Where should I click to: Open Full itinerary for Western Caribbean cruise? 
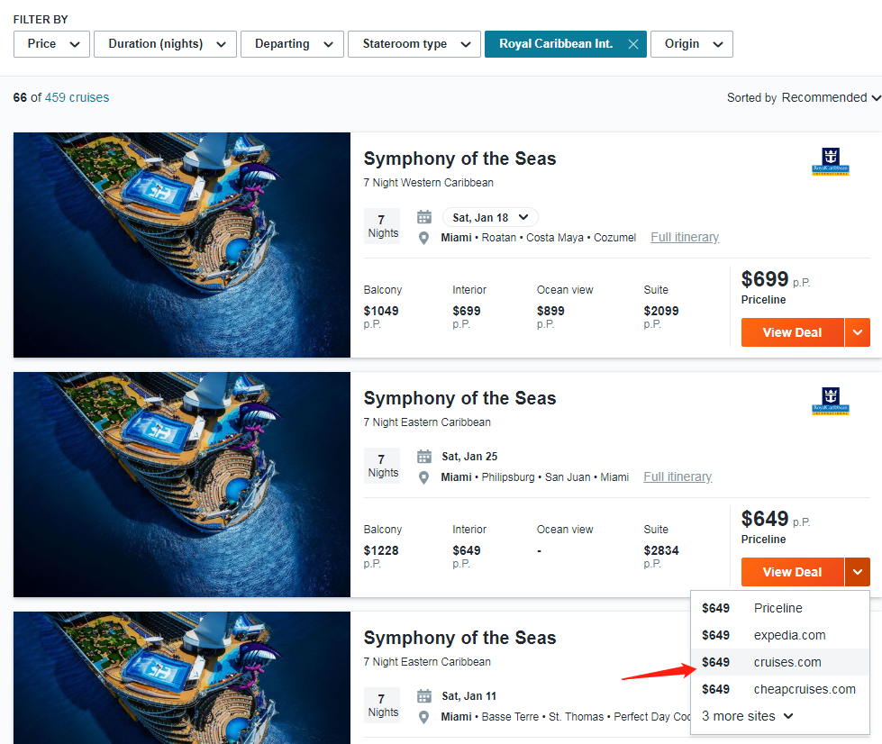pos(685,237)
